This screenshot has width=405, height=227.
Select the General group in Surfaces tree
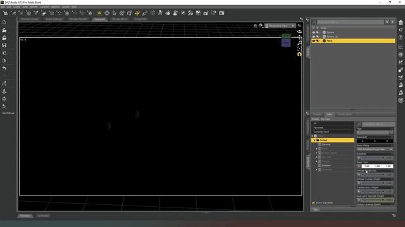point(326,144)
